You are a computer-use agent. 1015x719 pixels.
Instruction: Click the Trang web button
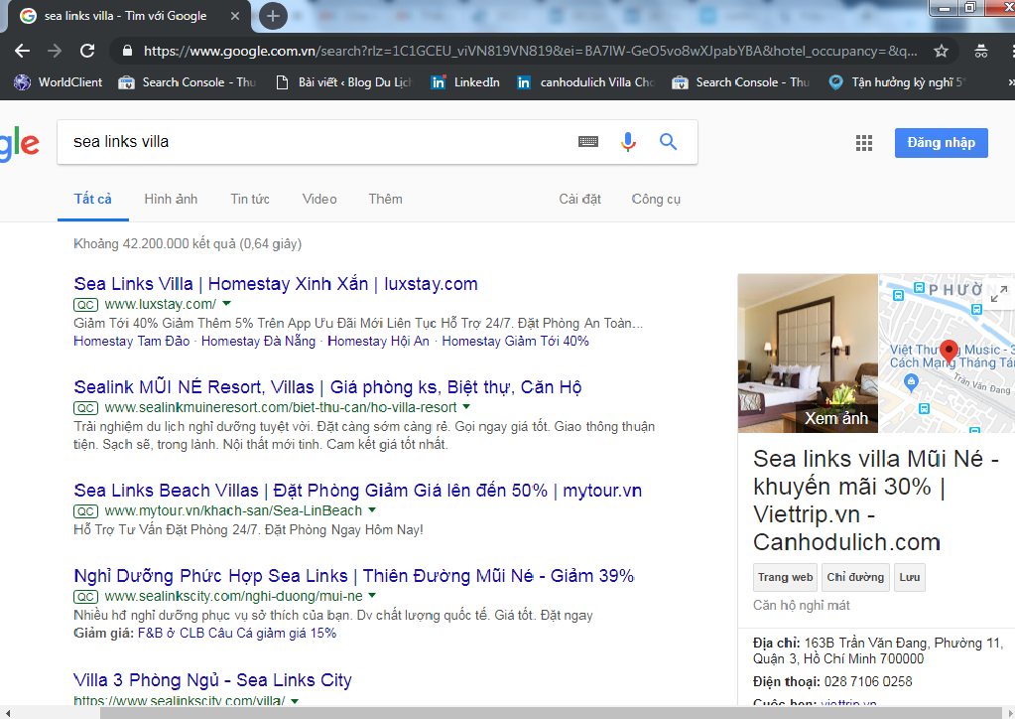tap(785, 577)
